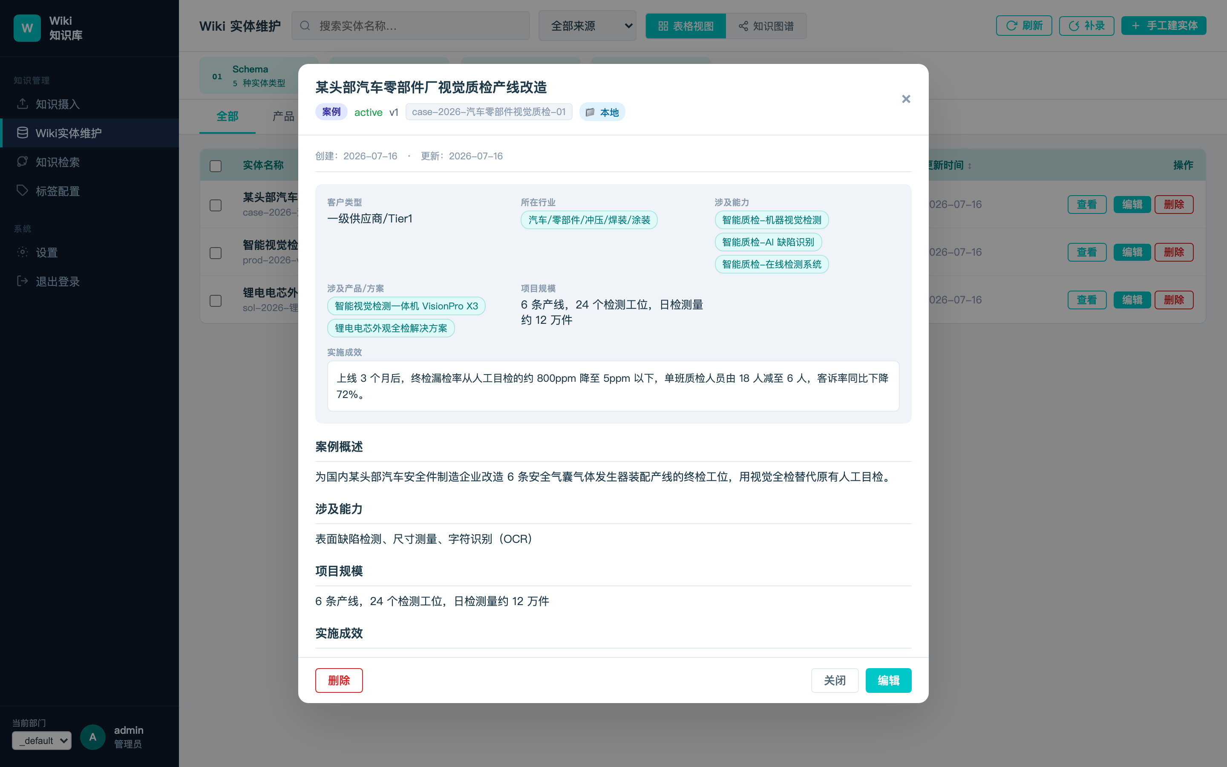Select the 表格视图 view

coord(686,26)
